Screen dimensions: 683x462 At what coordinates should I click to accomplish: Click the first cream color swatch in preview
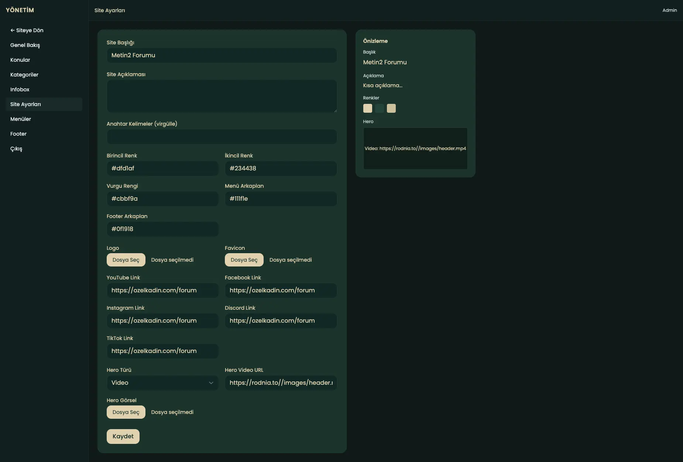pyautogui.click(x=368, y=108)
